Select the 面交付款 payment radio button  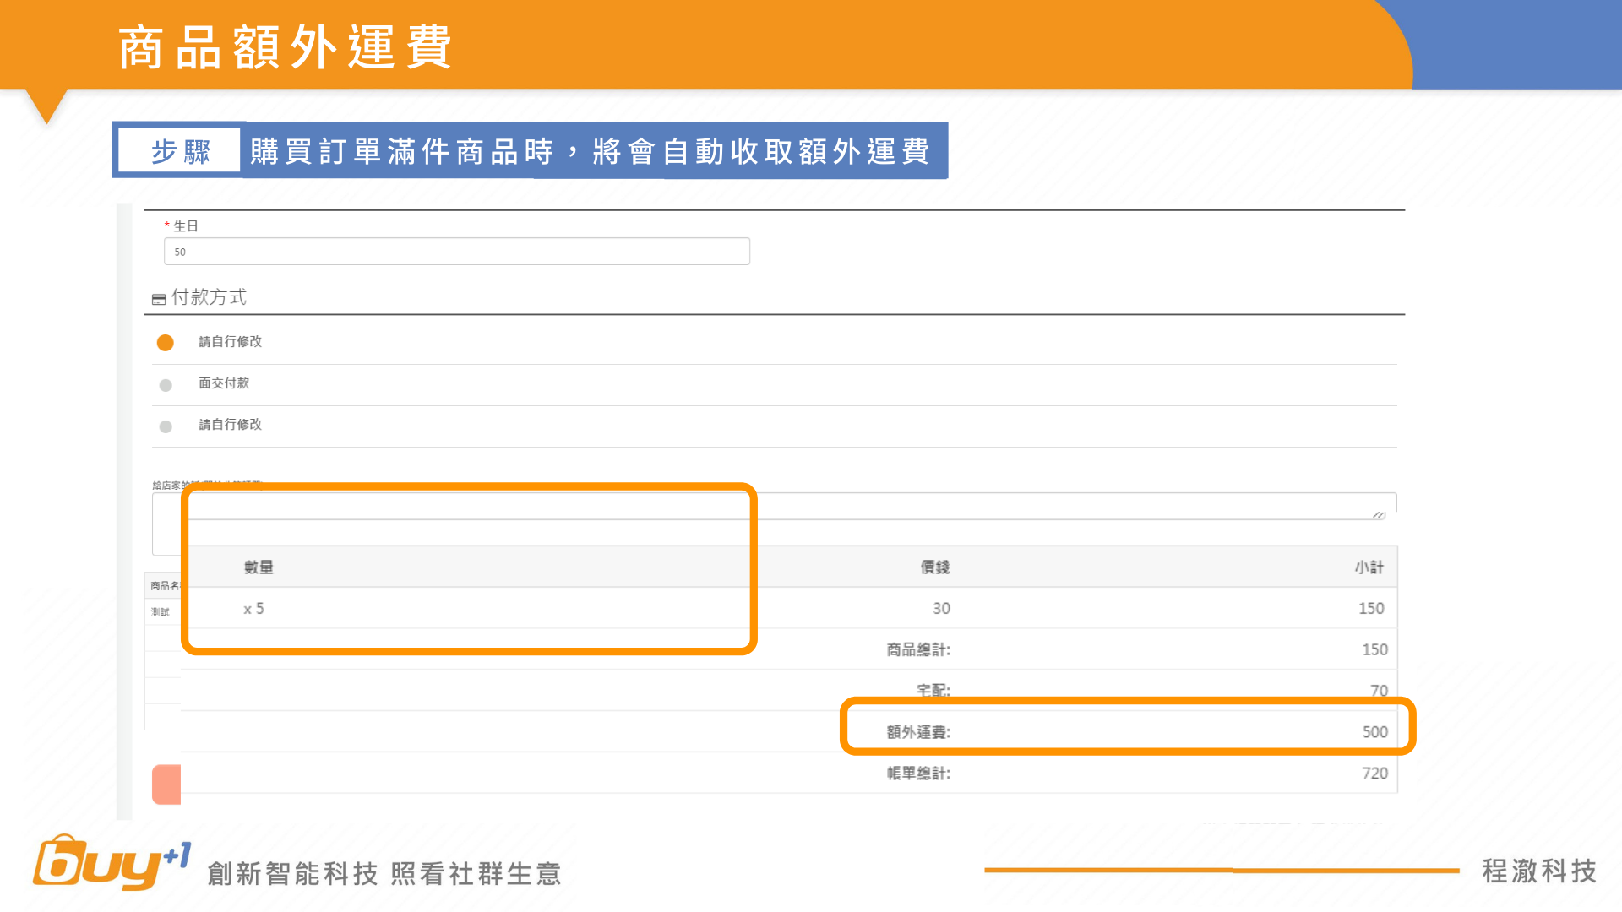166,385
